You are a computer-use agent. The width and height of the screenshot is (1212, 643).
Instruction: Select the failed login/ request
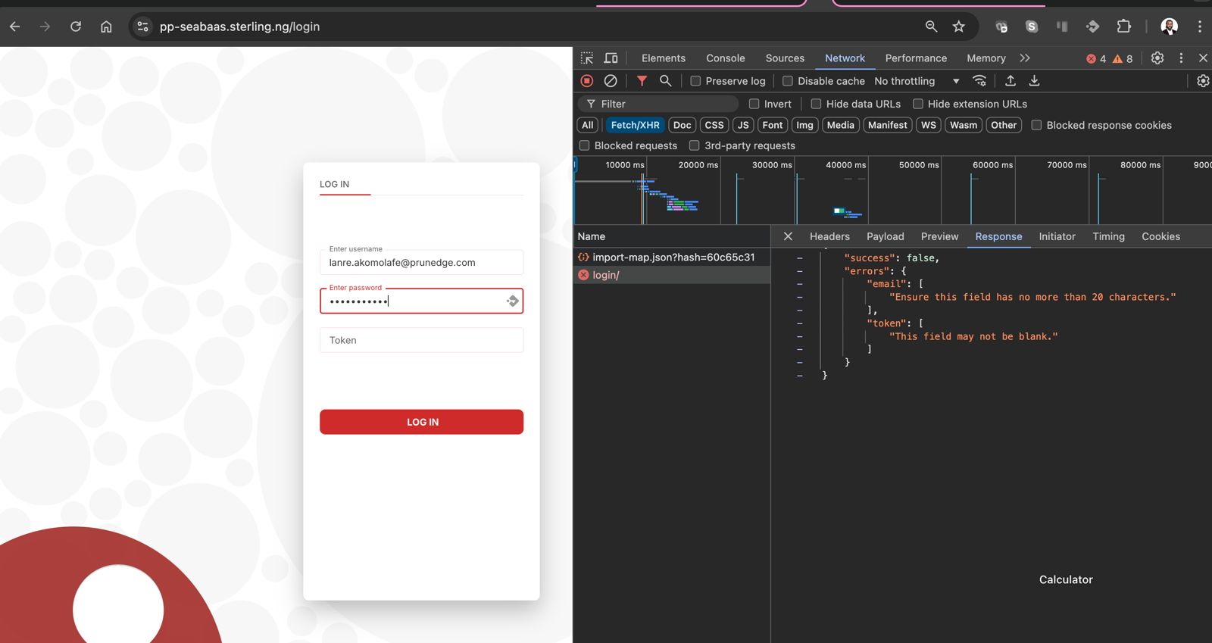click(x=672, y=275)
